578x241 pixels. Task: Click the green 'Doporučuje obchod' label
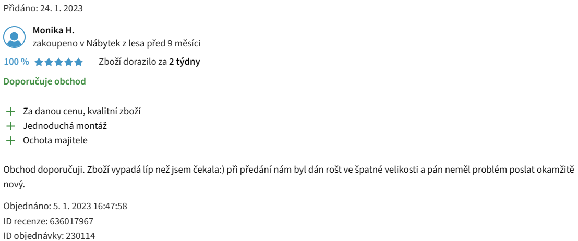pyautogui.click(x=45, y=81)
